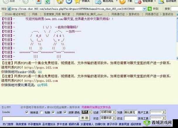
Task: Enable the 私聊 private chat checkbox
Action: (42, 112)
